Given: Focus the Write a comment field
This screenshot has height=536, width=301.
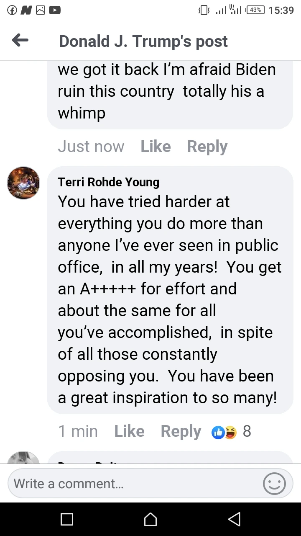Looking at the screenshot, I should pyautogui.click(x=134, y=484).
